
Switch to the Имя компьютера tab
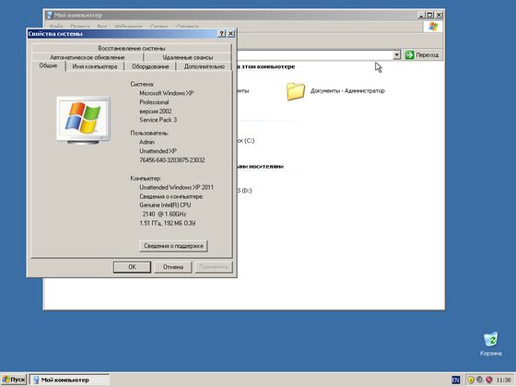pos(95,66)
